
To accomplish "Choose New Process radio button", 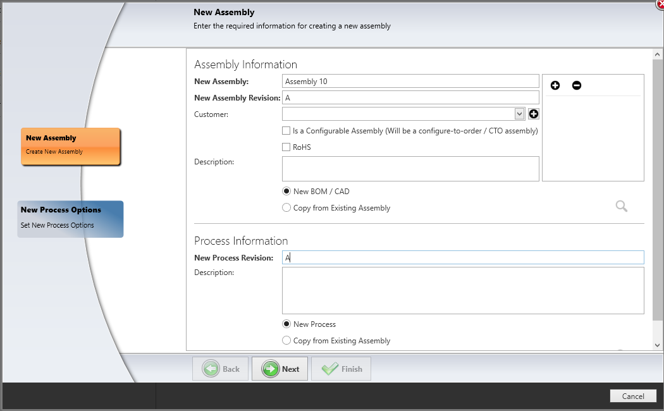I will pyautogui.click(x=286, y=324).
